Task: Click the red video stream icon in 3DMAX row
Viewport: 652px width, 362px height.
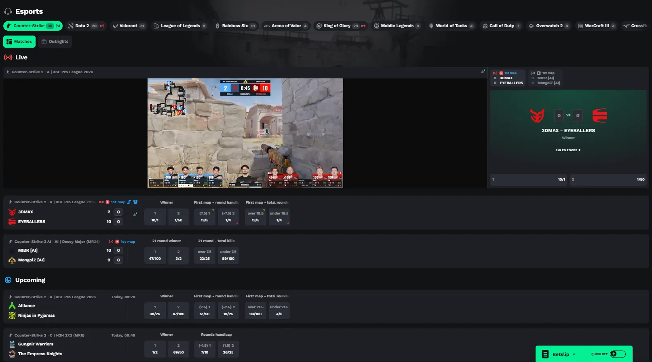Action: point(108,202)
